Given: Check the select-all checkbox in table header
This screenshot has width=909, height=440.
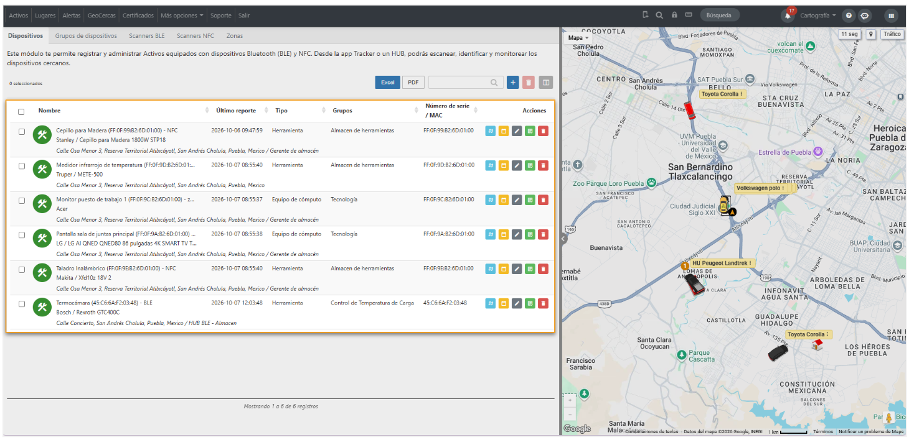Looking at the screenshot, I should 21,112.
